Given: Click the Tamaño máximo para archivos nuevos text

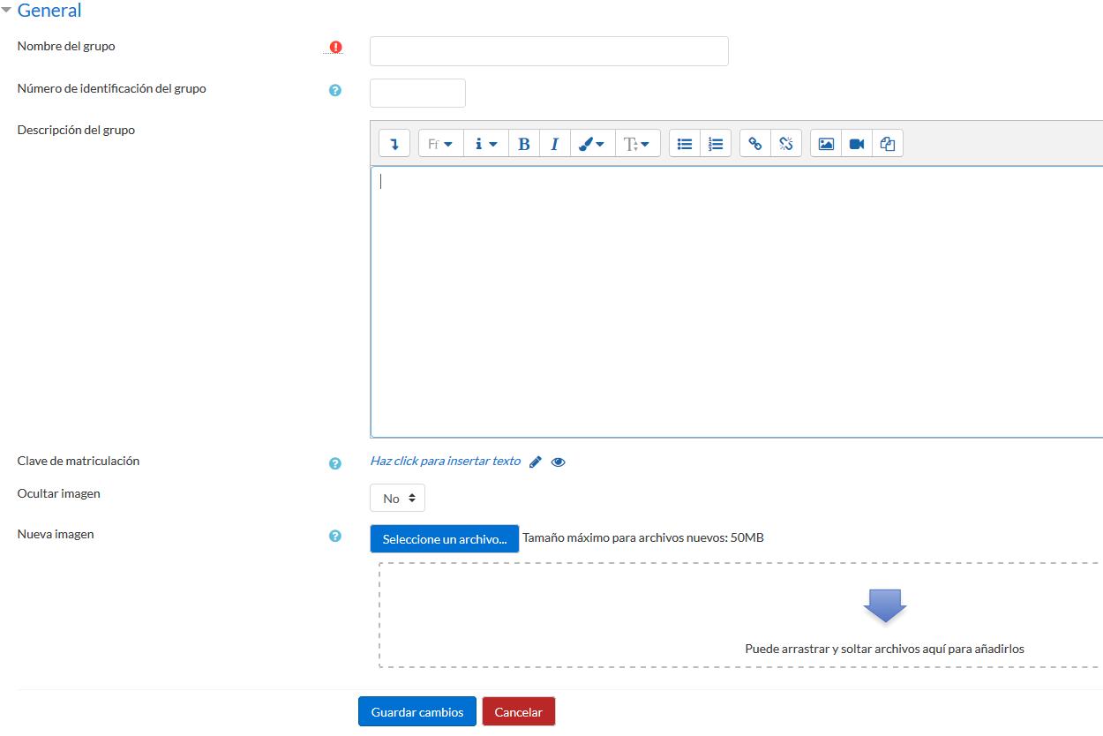Looking at the screenshot, I should [x=643, y=537].
